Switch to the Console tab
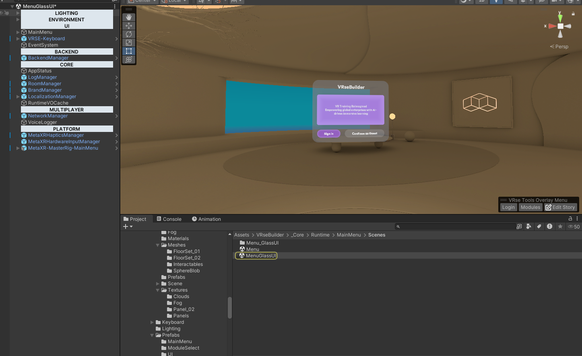Screen dimensions: 582x356 tap(169, 219)
